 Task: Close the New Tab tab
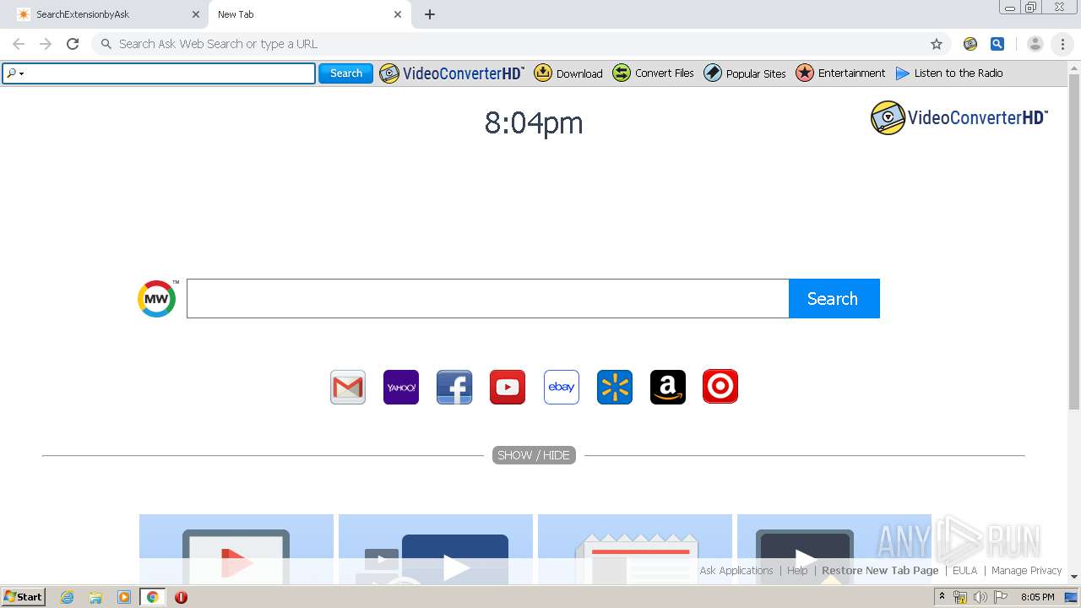[398, 14]
